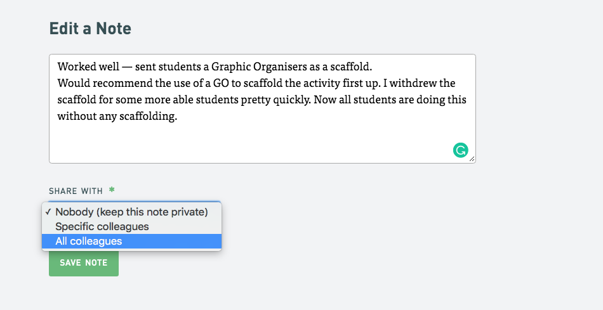Click the textarea resize handle corner
This screenshot has height=310, width=603.
[x=472, y=158]
